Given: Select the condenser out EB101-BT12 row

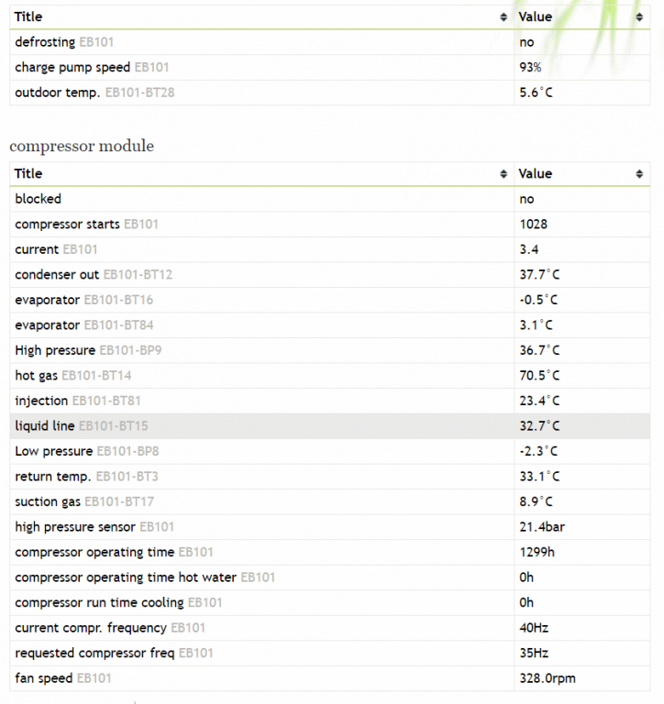Looking at the screenshot, I should pyautogui.click(x=330, y=274).
